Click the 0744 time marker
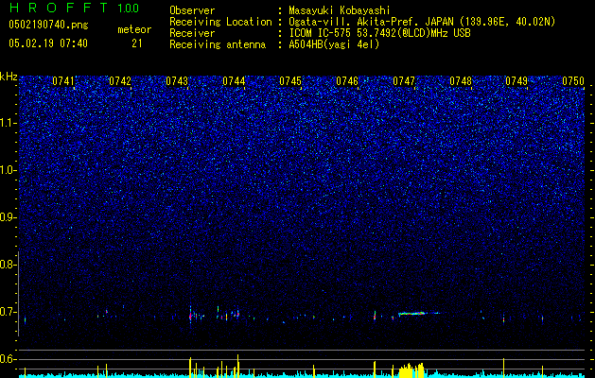 click(234, 81)
